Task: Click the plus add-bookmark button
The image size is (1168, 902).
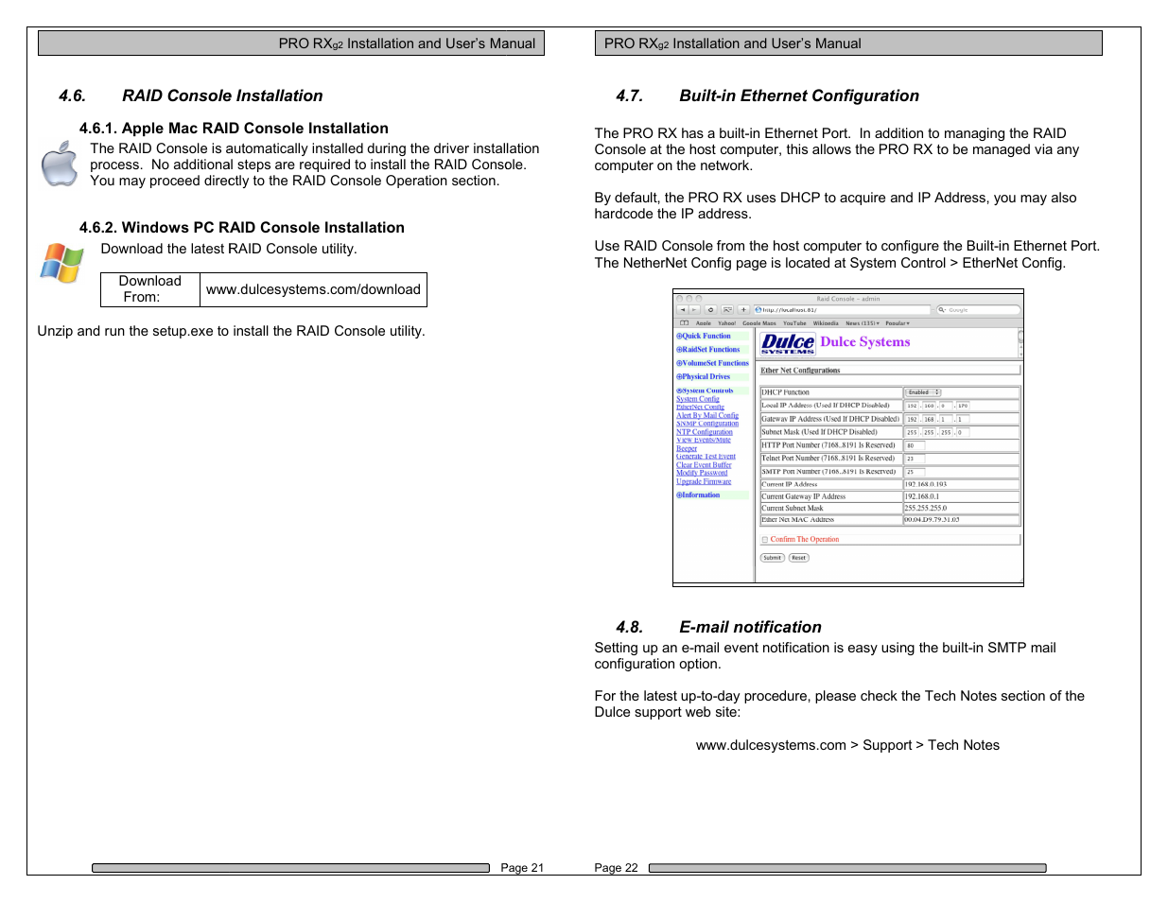Action: coord(743,310)
